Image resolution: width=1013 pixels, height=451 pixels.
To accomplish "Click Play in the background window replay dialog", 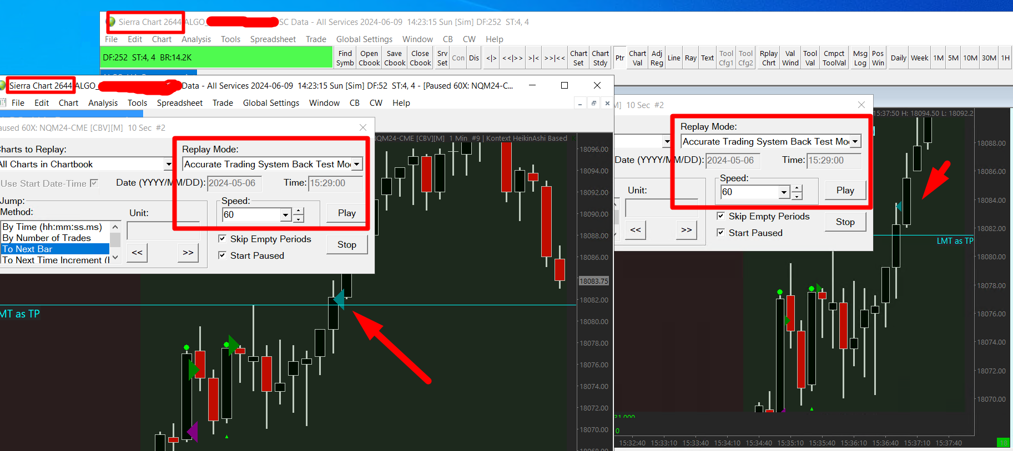I will (x=845, y=190).
